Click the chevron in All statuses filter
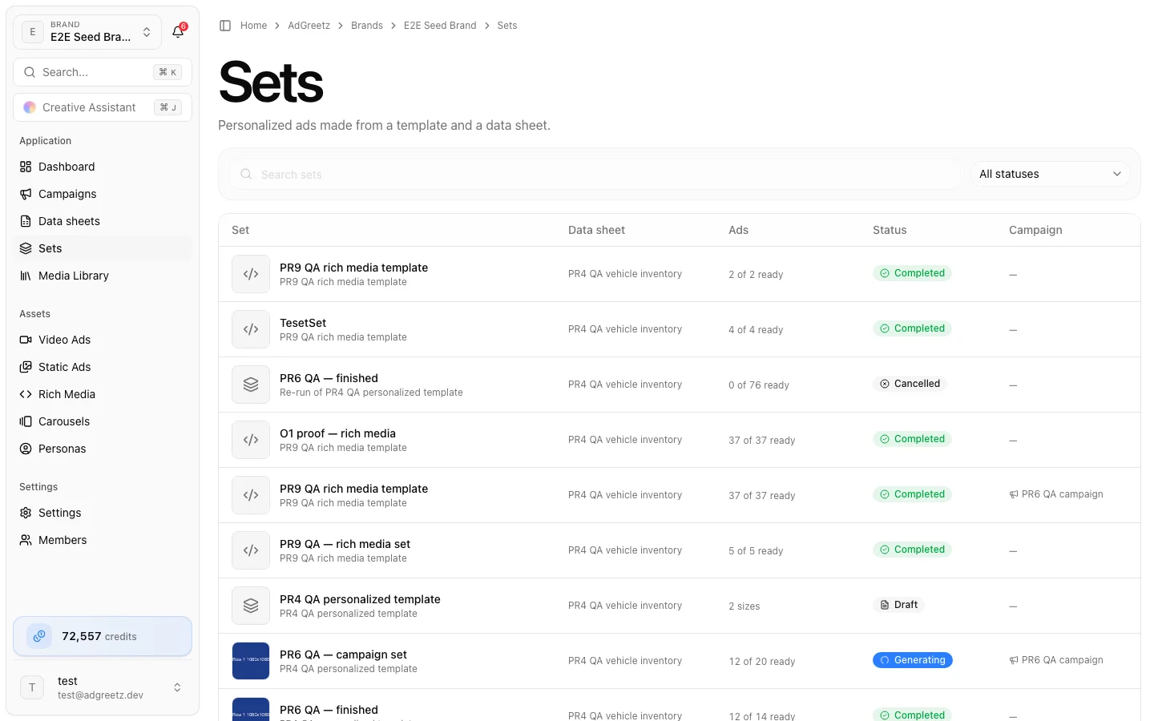This screenshot has height=721, width=1154. (x=1117, y=174)
